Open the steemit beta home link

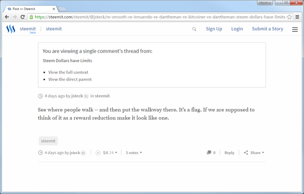pyautogui.click(x=28, y=29)
